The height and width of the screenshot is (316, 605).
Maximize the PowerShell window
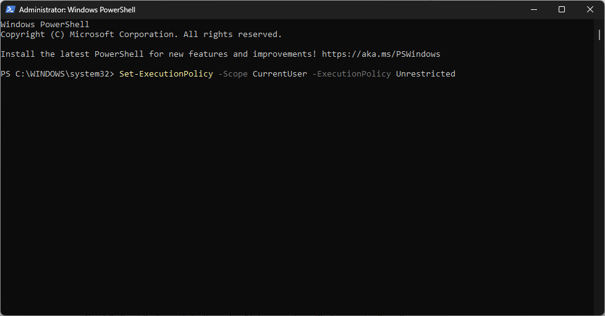click(562, 10)
